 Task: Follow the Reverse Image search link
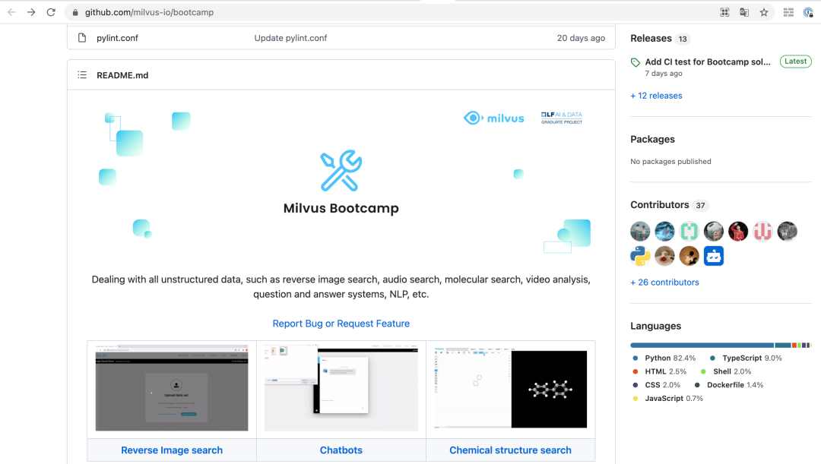click(x=172, y=450)
